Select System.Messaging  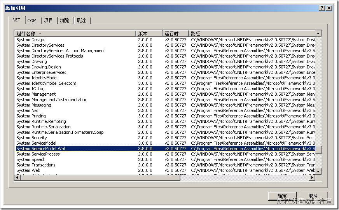tap(166, 105)
